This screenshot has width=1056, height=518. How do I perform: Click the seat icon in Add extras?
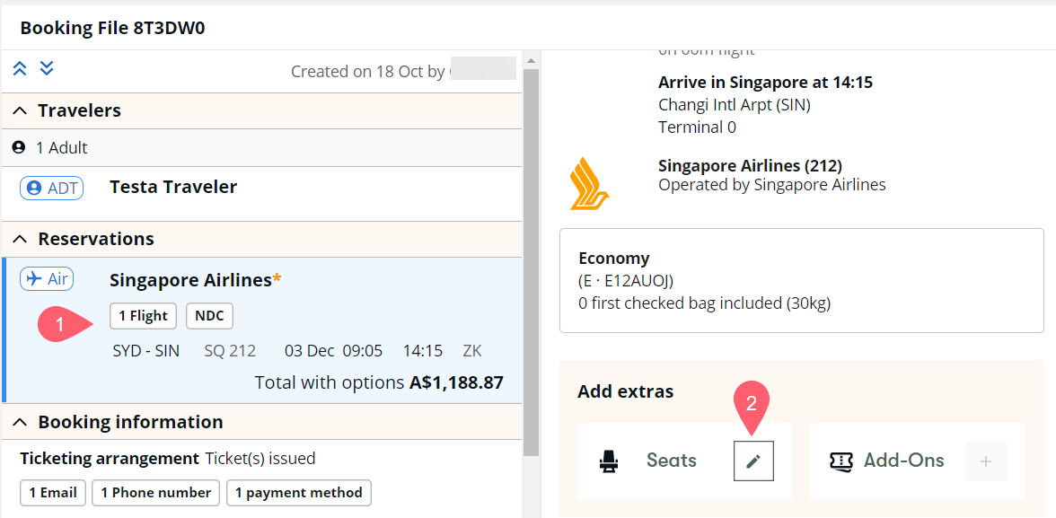(609, 461)
